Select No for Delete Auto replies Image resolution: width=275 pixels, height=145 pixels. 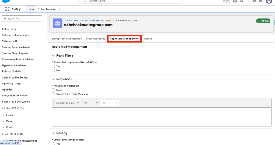click(x=53, y=70)
